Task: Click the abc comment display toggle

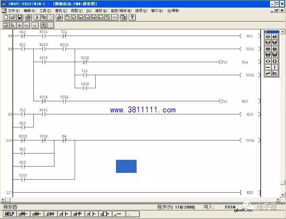Action: [x=20, y=25]
